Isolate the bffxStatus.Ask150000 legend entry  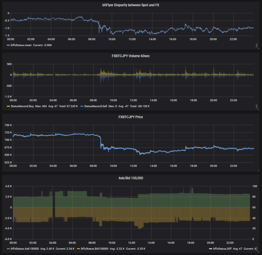coord(25,248)
